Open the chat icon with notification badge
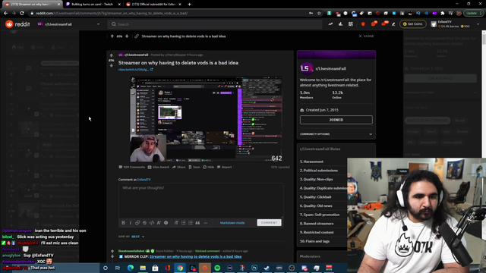The width and height of the screenshot is (486, 273). (374, 24)
